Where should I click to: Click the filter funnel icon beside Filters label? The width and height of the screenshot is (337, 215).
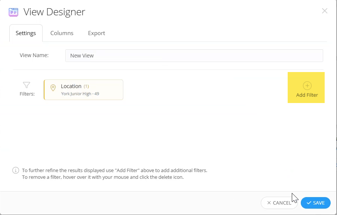(x=26, y=85)
